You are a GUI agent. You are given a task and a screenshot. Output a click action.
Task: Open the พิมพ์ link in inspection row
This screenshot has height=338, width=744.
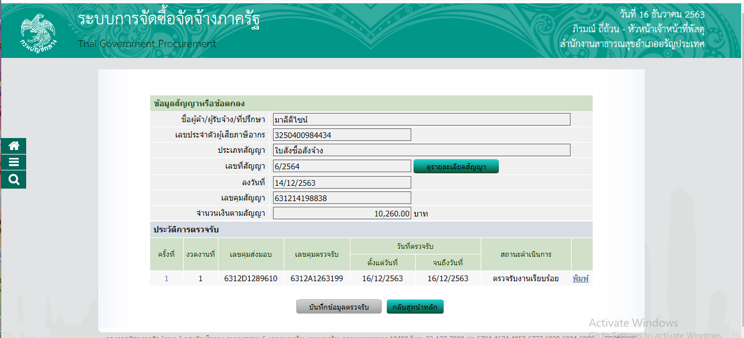point(580,278)
